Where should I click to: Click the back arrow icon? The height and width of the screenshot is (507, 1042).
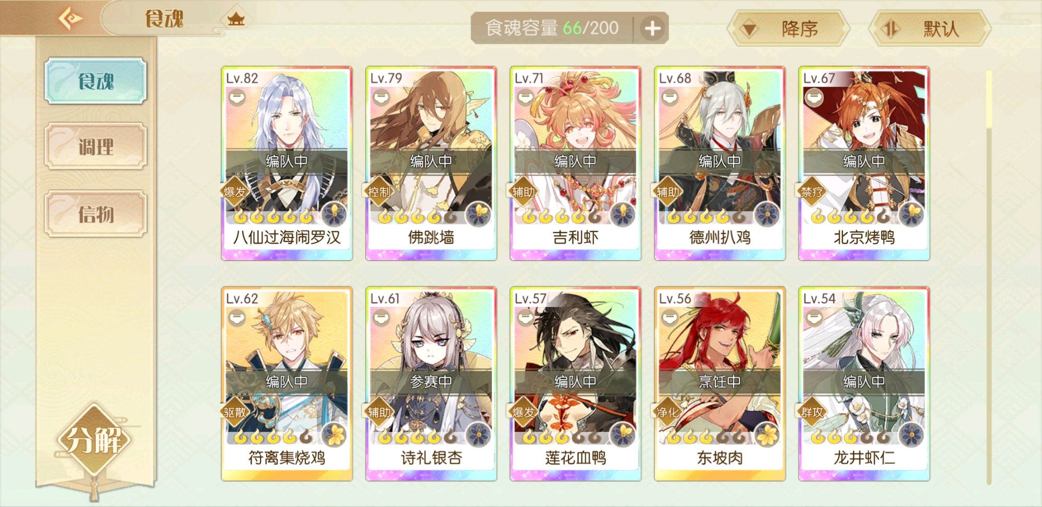pyautogui.click(x=70, y=19)
